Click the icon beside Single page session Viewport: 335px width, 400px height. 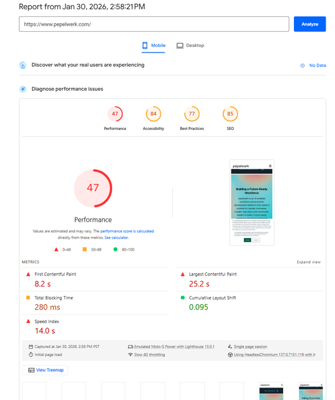(230, 347)
